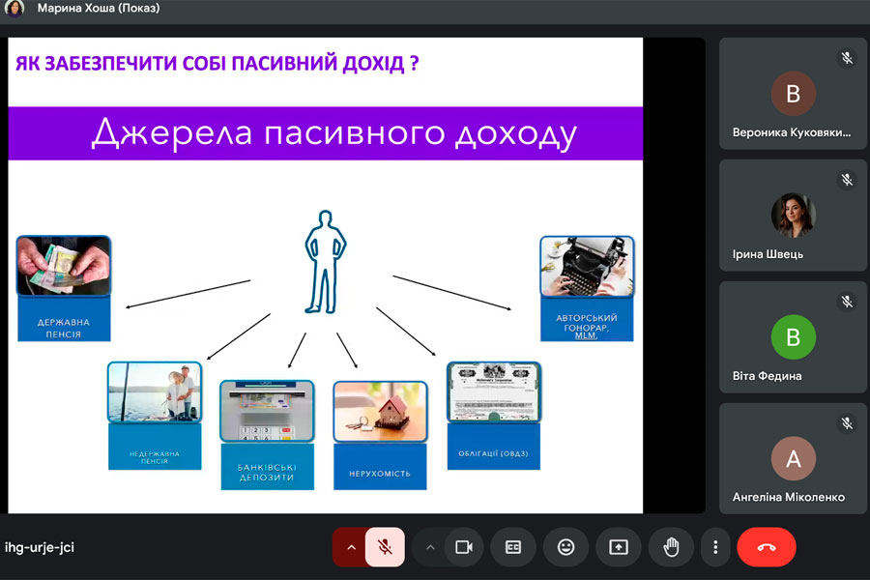870x580 pixels.
Task: Enable closed captions
Action: (513, 547)
